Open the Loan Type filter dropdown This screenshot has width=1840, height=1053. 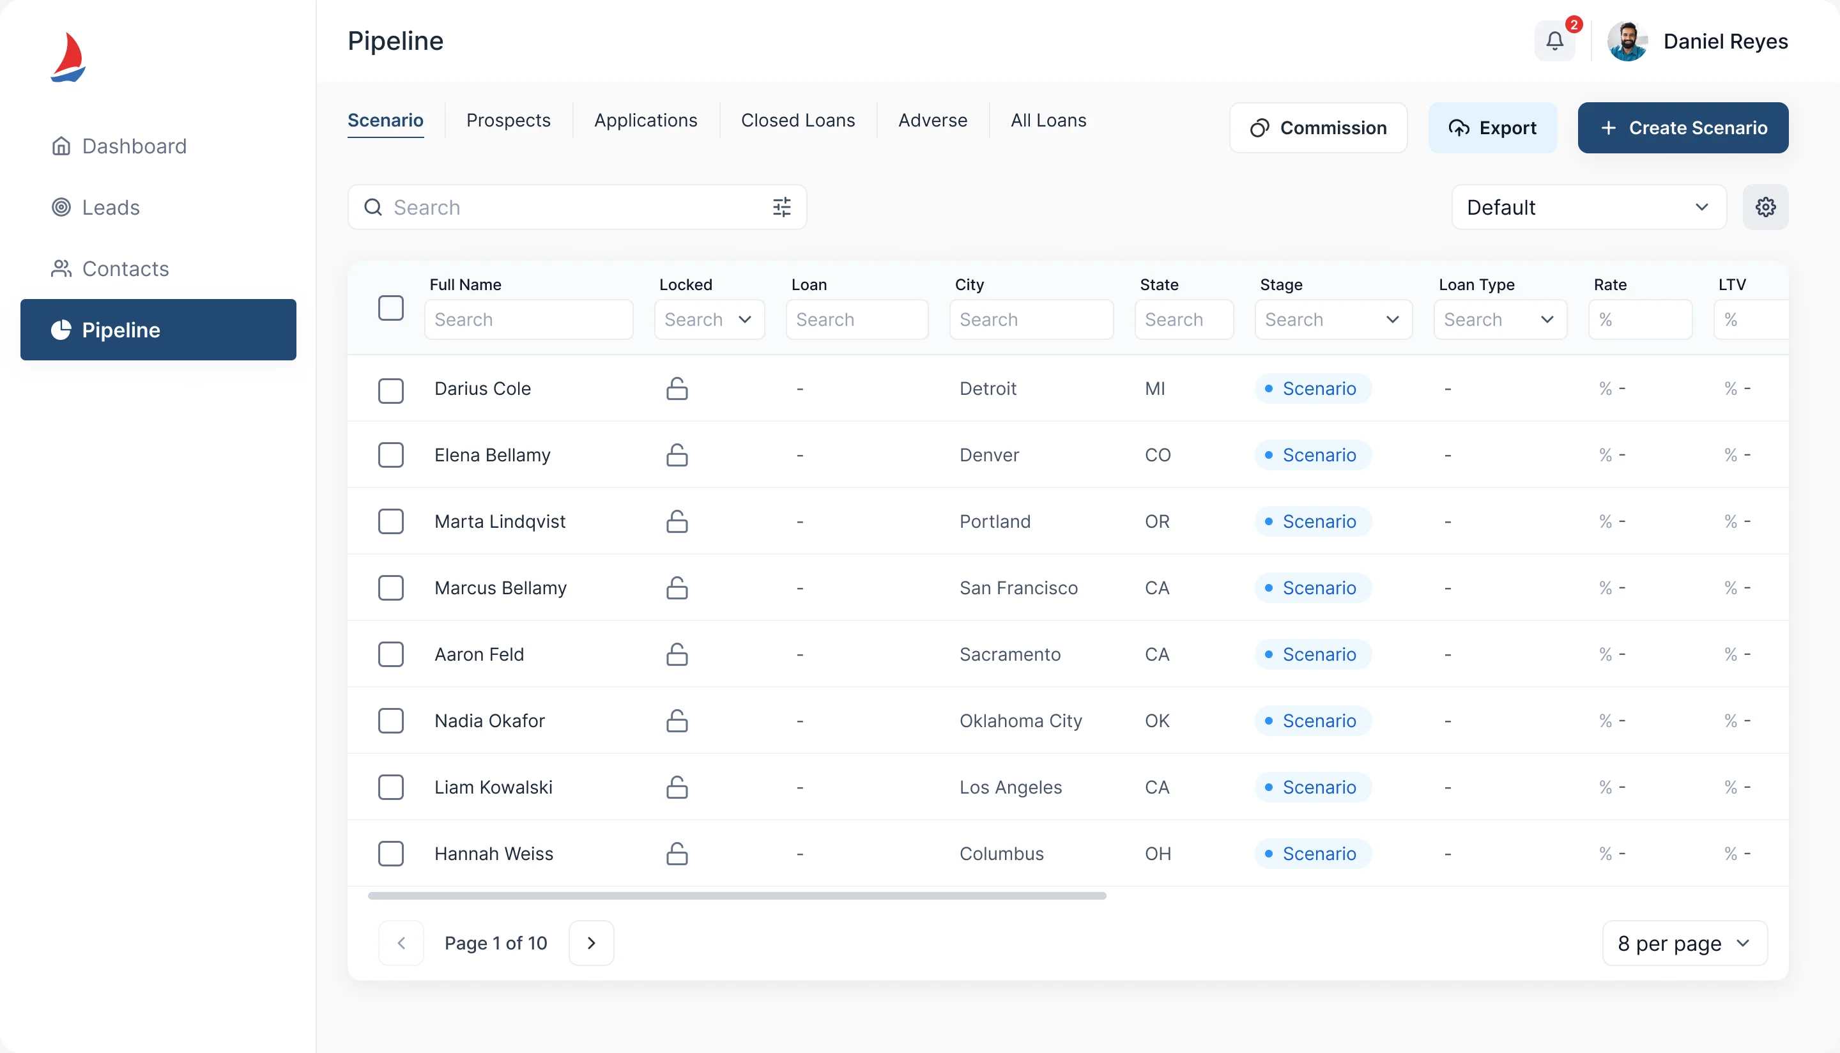pyautogui.click(x=1499, y=319)
